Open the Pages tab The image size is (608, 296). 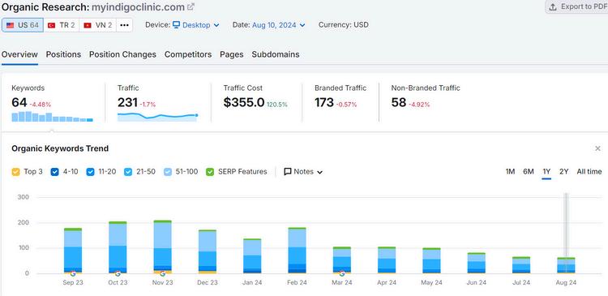pos(232,54)
